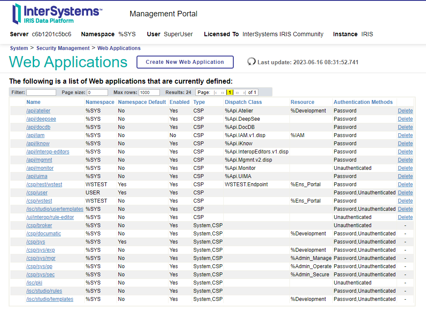Go to first page pager icon
Screen dimensions: 426x316
tap(216, 92)
